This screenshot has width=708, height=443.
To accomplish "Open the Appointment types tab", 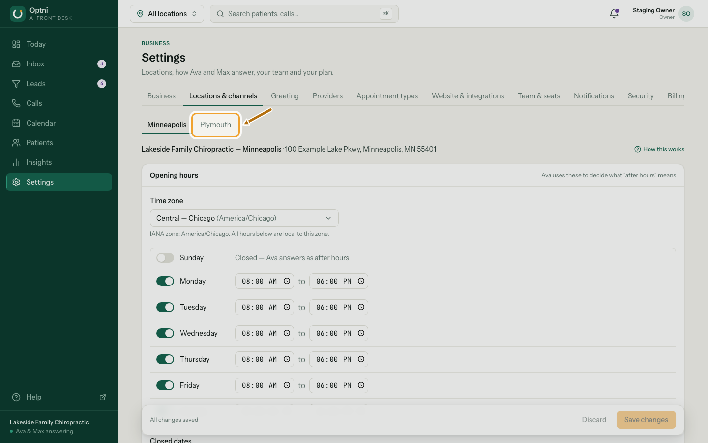I will pos(387,96).
